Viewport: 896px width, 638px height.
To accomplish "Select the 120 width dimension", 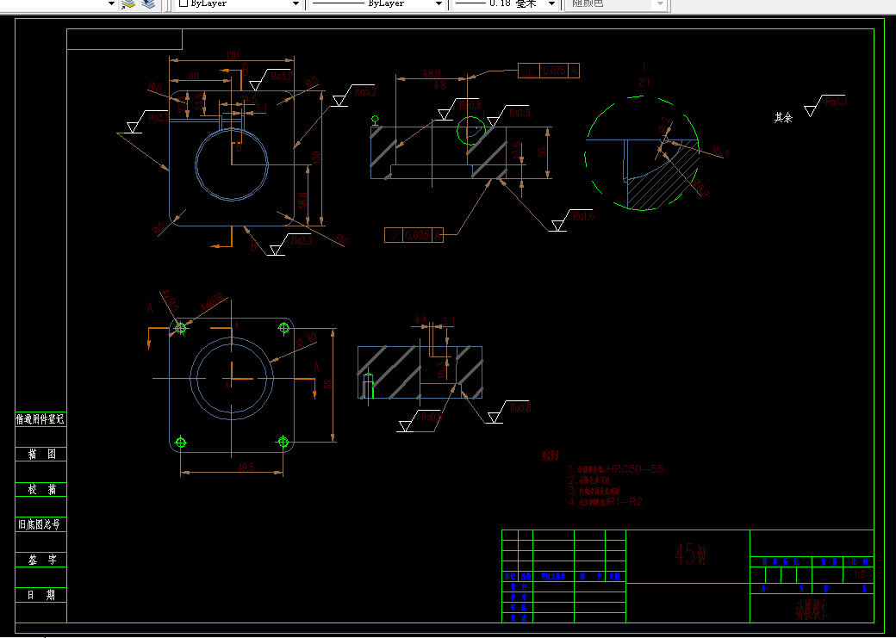I will [x=232, y=56].
